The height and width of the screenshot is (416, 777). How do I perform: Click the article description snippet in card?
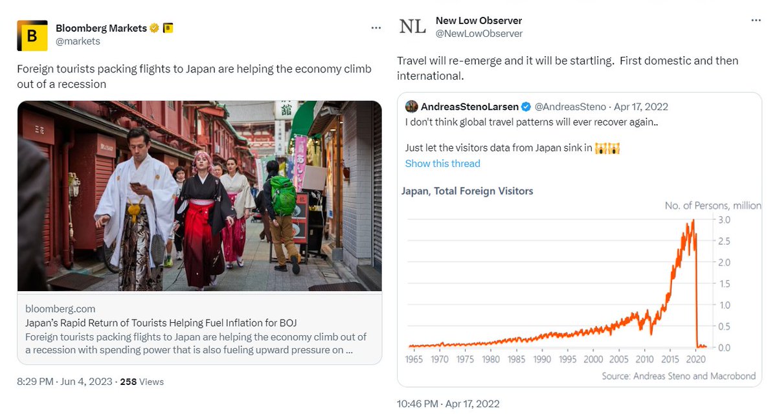point(196,343)
